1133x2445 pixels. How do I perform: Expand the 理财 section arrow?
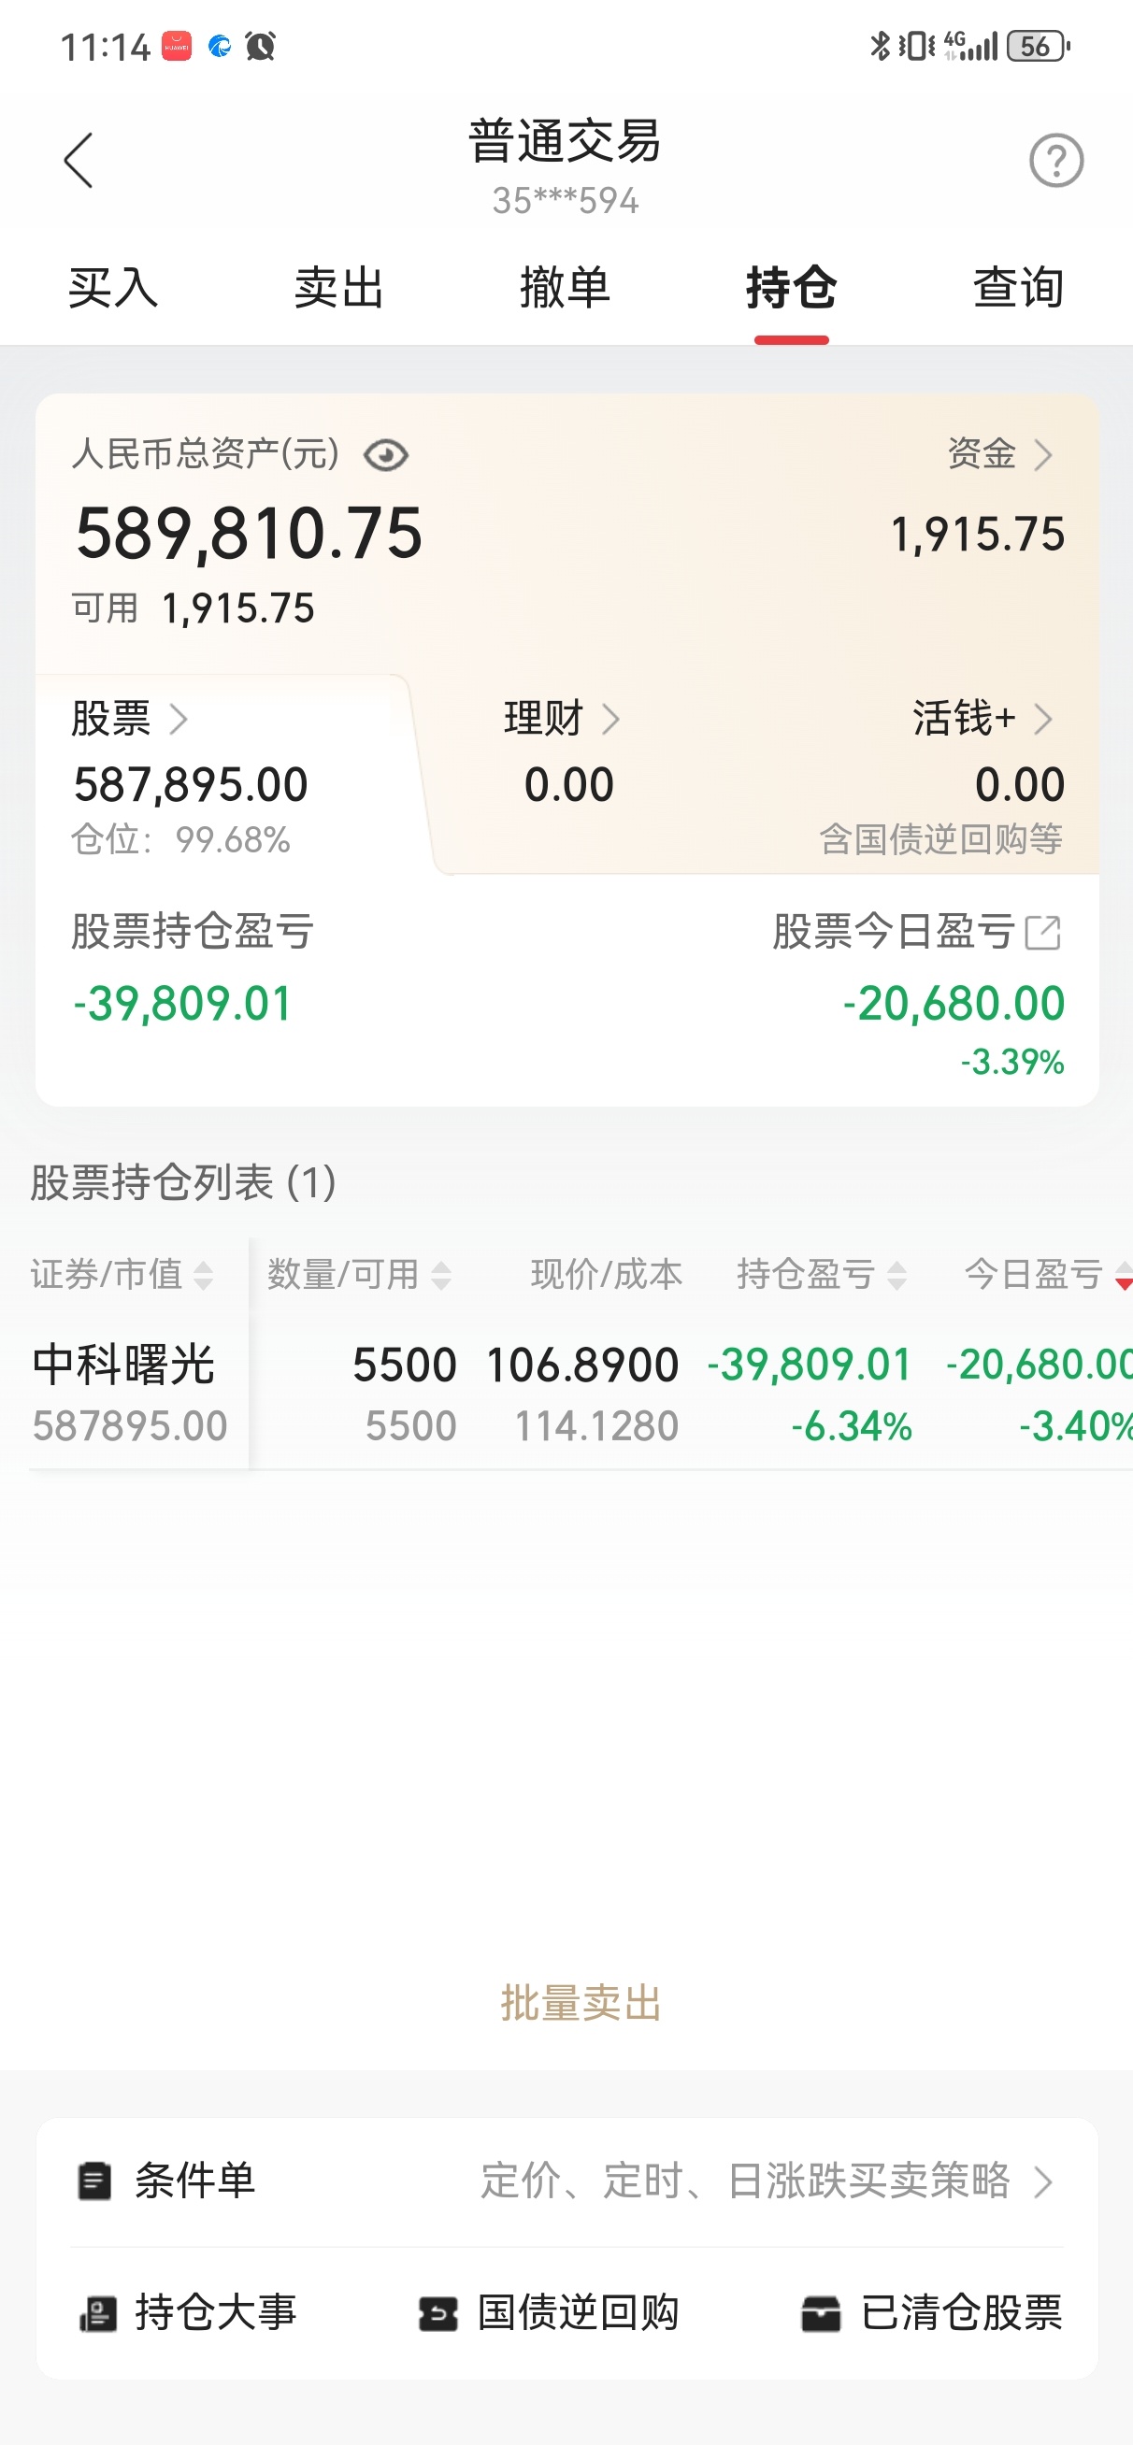[610, 720]
